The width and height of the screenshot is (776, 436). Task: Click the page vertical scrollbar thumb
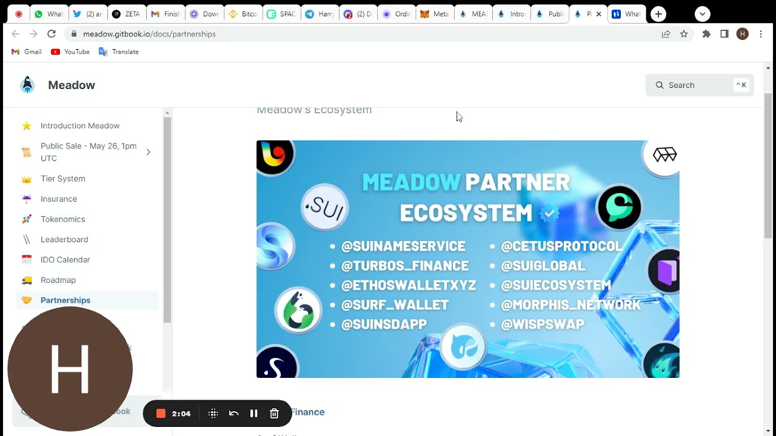768,165
